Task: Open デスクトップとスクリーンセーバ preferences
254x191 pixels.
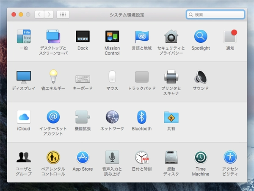Action: tap(53, 36)
